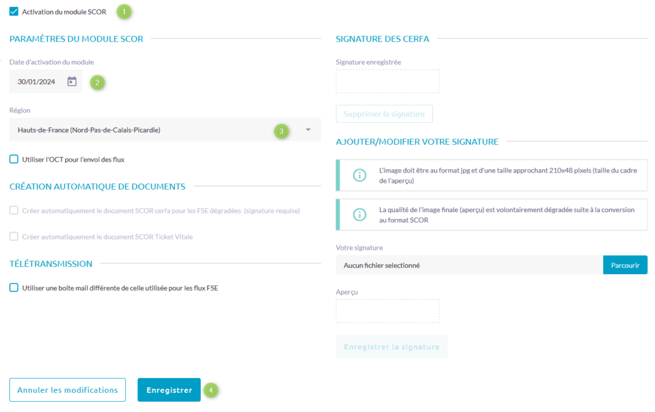Image resolution: width=655 pixels, height=412 pixels.
Task: Browse for signature file with Parcourir
Action: (624, 264)
